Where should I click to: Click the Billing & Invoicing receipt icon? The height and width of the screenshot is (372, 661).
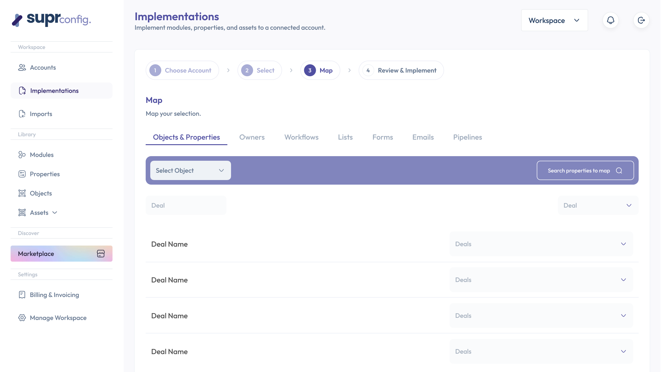click(x=22, y=295)
